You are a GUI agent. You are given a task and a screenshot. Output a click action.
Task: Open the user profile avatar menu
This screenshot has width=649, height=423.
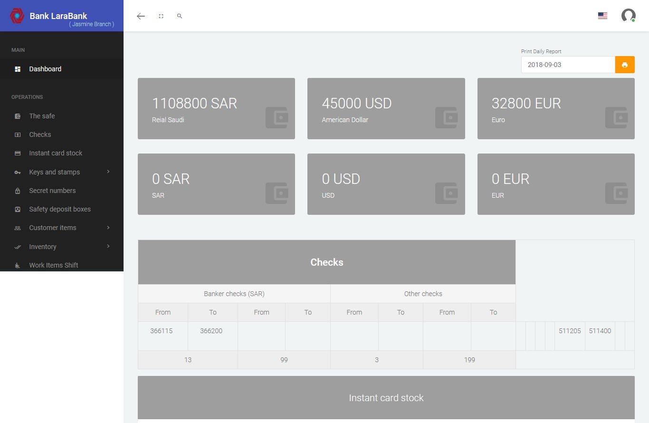[628, 16]
